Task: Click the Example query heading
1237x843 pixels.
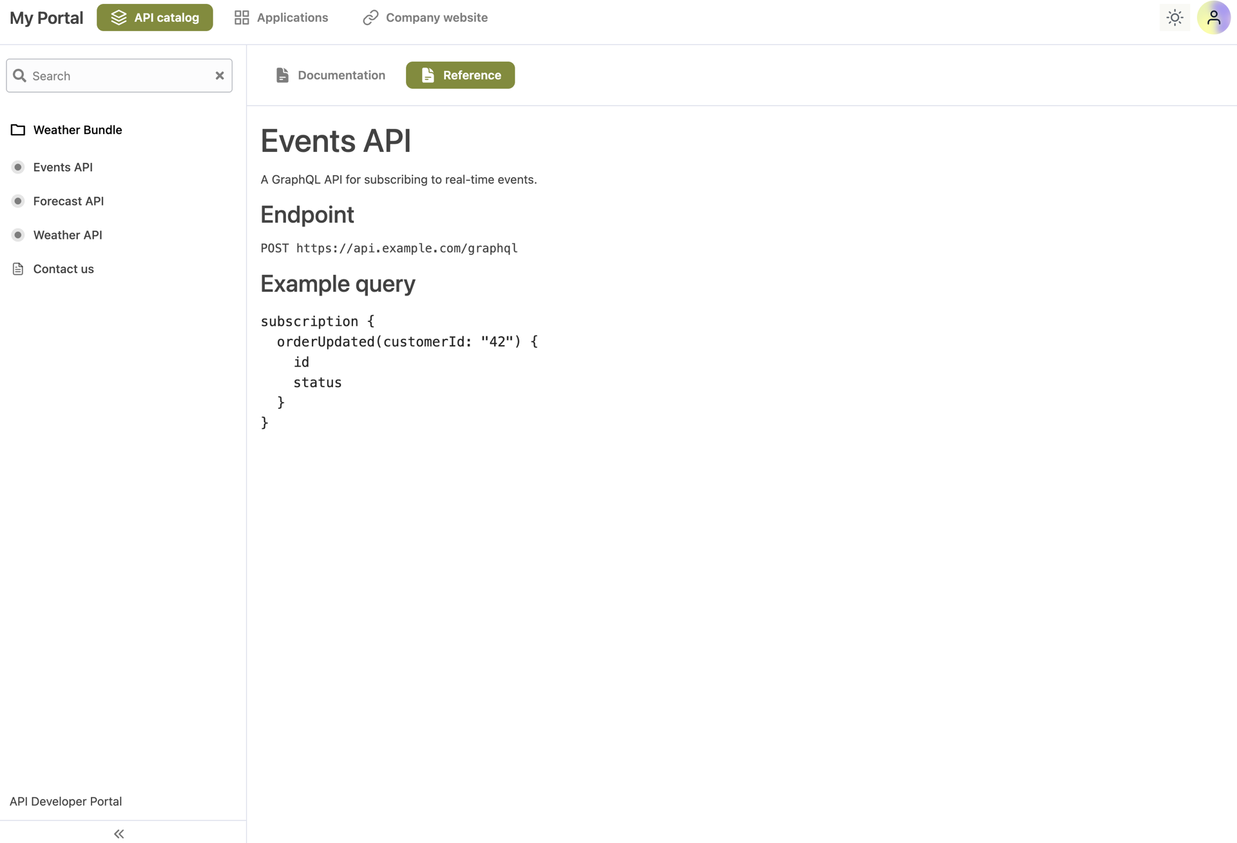Action: 338,284
